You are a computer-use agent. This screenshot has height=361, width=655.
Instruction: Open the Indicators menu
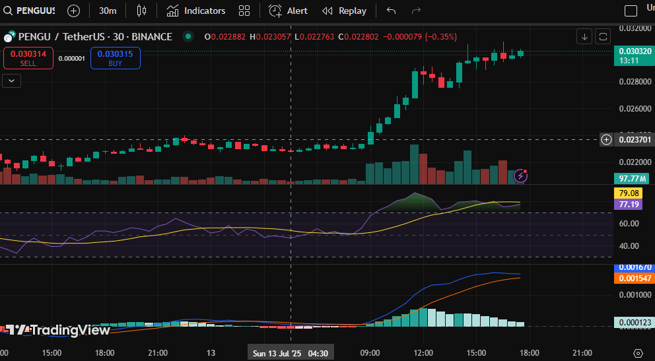196,11
